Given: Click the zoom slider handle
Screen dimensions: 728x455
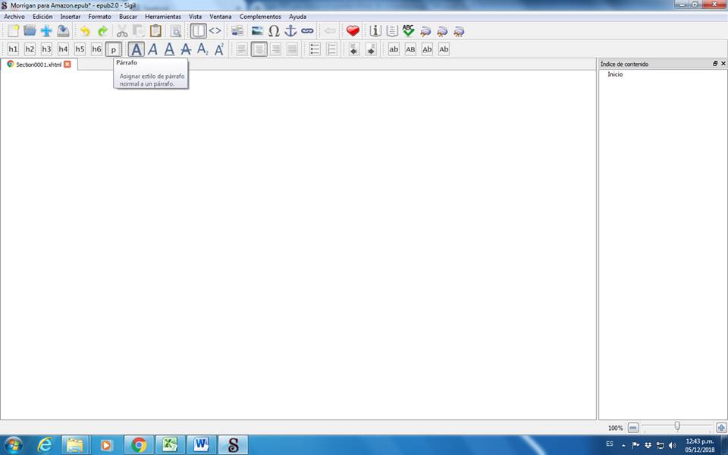Looking at the screenshot, I should coord(676,427).
